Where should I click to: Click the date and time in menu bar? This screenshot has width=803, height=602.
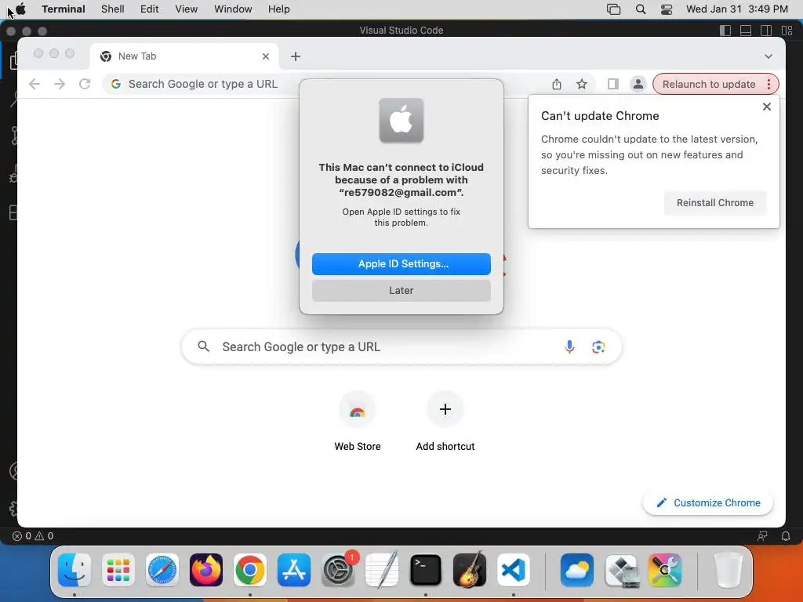pos(737,9)
